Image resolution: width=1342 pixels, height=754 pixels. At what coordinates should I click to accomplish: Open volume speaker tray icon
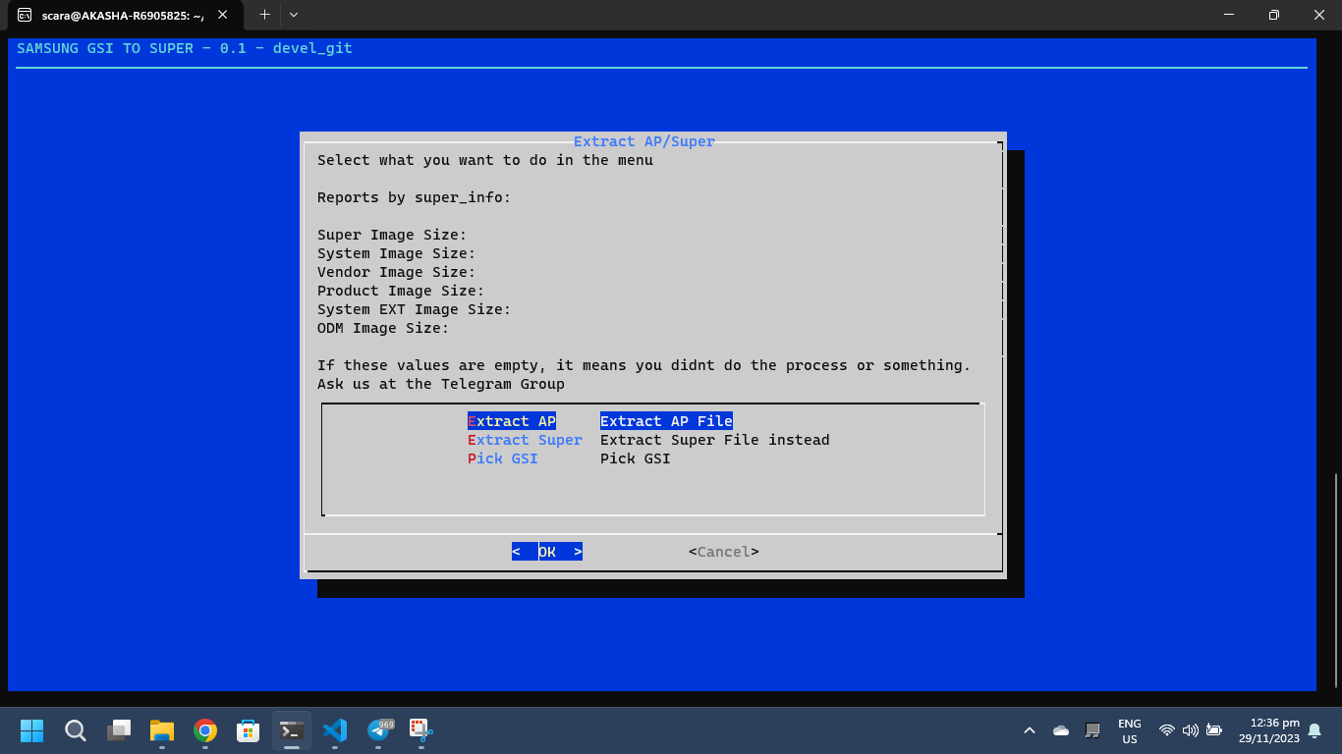click(x=1191, y=730)
